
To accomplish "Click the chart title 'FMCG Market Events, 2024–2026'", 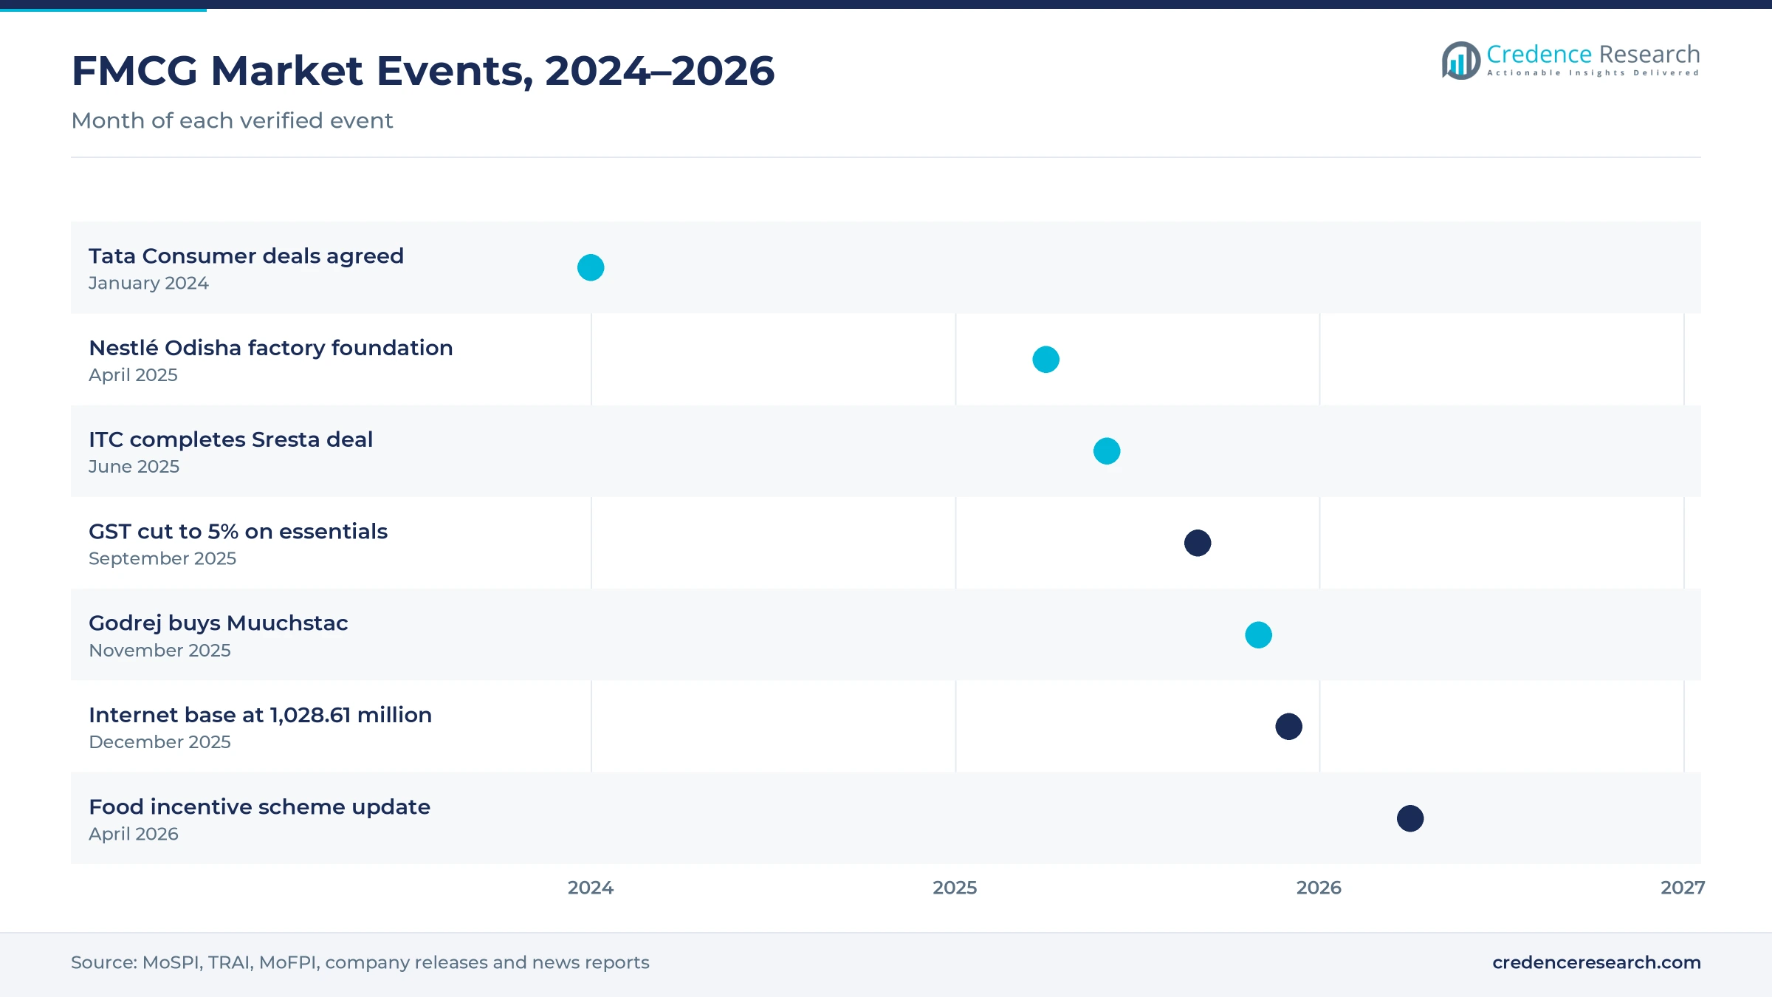I will [423, 71].
